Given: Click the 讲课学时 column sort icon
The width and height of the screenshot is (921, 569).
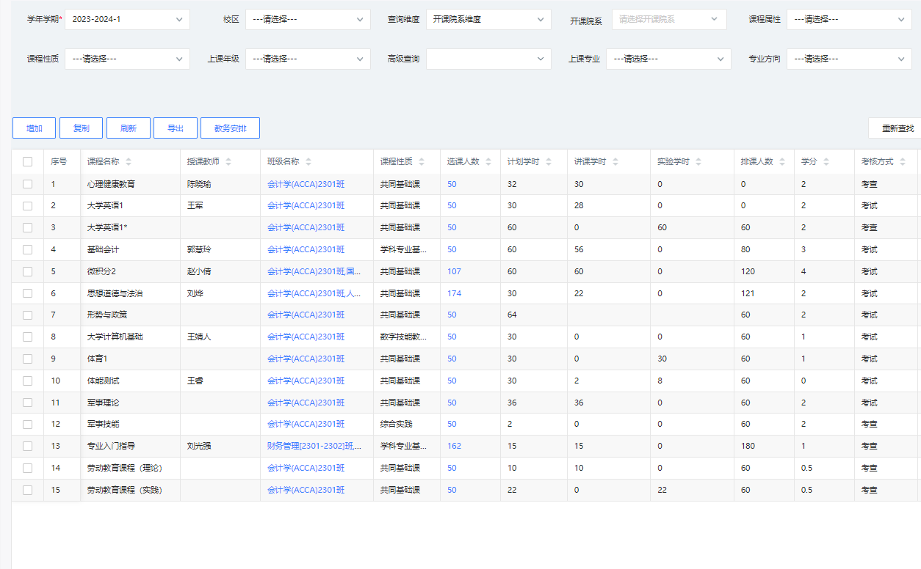Looking at the screenshot, I should click(x=615, y=162).
